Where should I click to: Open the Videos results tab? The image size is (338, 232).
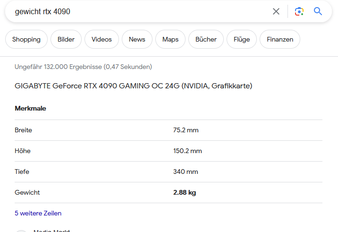coord(101,39)
